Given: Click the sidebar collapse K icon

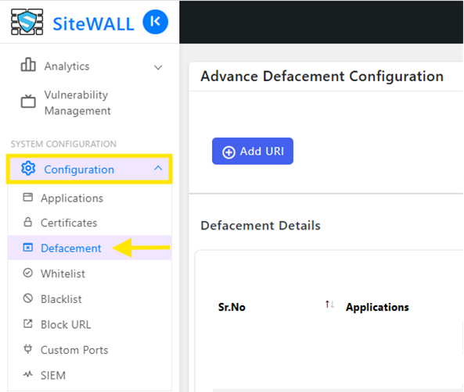Looking at the screenshot, I should point(156,22).
